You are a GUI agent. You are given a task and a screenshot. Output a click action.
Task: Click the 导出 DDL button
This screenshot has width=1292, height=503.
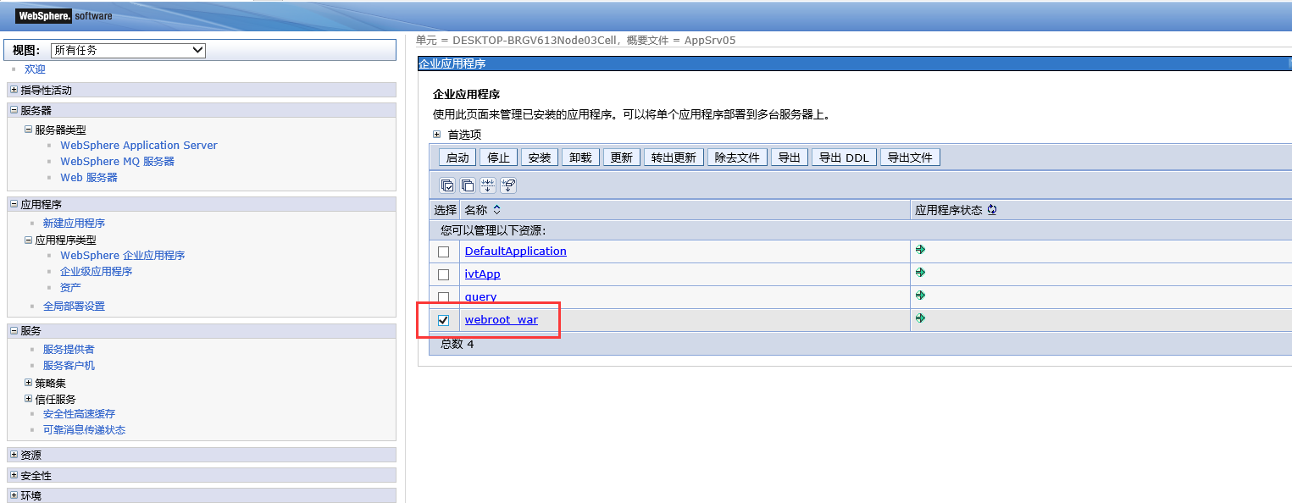844,158
